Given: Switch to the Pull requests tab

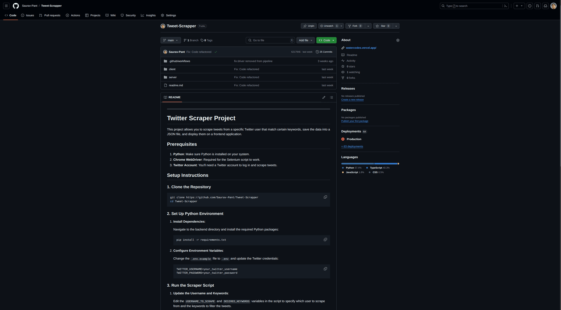Looking at the screenshot, I should pyautogui.click(x=50, y=15).
